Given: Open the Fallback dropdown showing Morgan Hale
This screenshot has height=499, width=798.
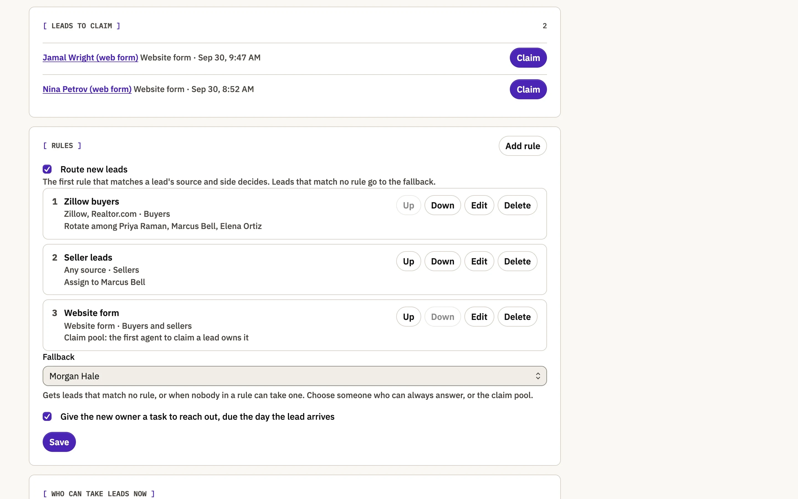Looking at the screenshot, I should coord(295,376).
